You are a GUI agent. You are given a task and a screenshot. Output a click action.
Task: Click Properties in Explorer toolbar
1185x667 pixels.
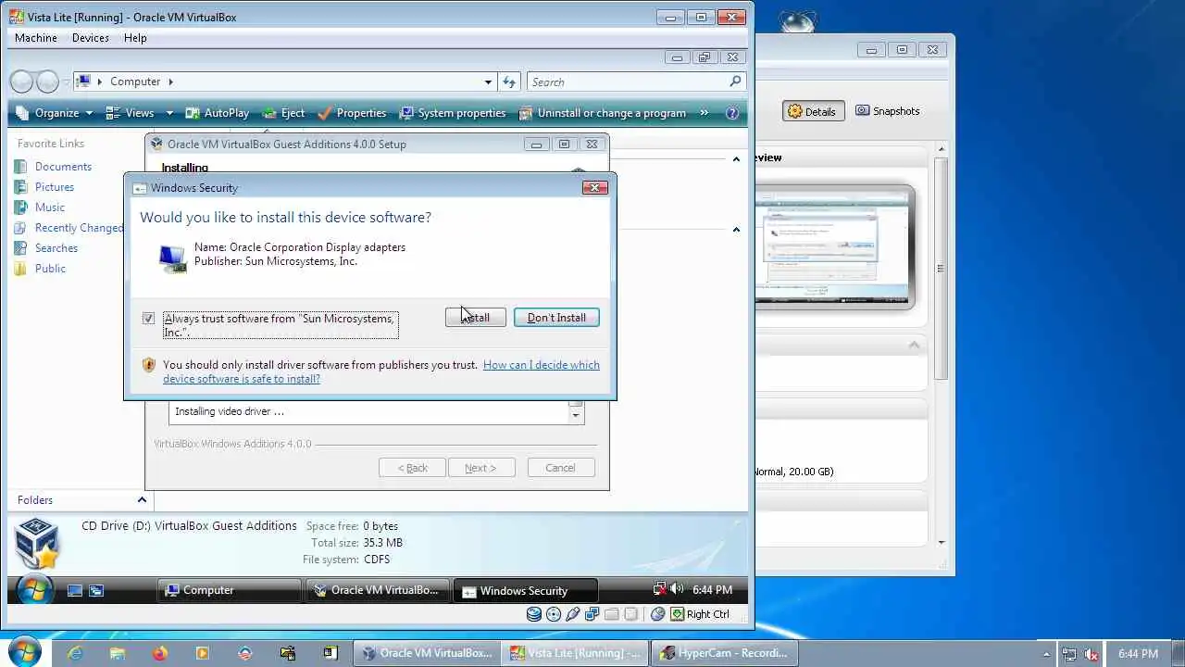[352, 113]
